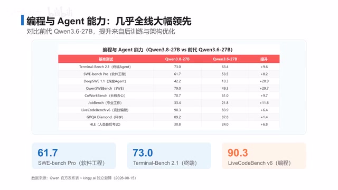Click the improvement value +8.2
This screenshot has width=338, height=190.
pyautogui.click(x=264, y=74)
